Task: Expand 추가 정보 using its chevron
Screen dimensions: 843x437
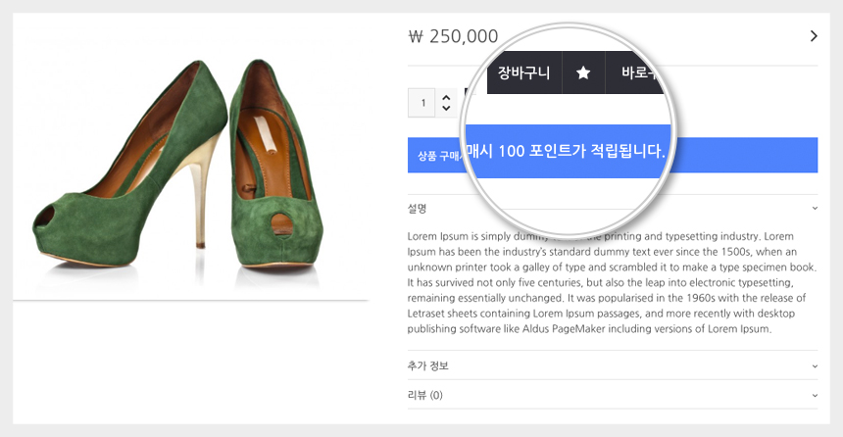Action: (x=815, y=366)
